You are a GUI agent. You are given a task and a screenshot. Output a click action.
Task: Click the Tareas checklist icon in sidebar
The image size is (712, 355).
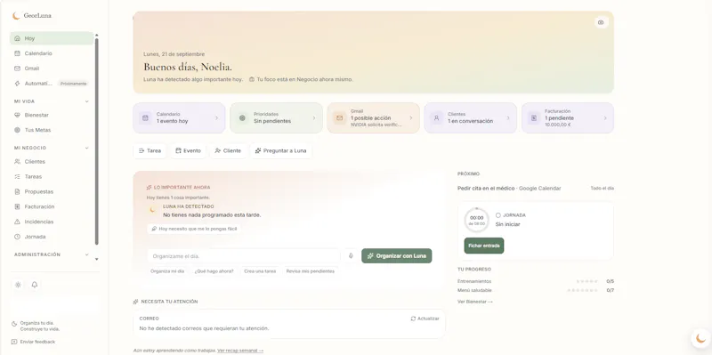coord(17,176)
